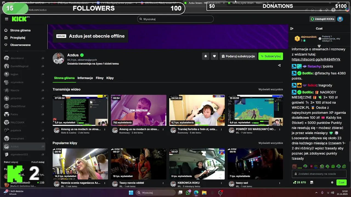Click the Subskrybuj button
The width and height of the screenshot is (351, 197).
(x=271, y=56)
